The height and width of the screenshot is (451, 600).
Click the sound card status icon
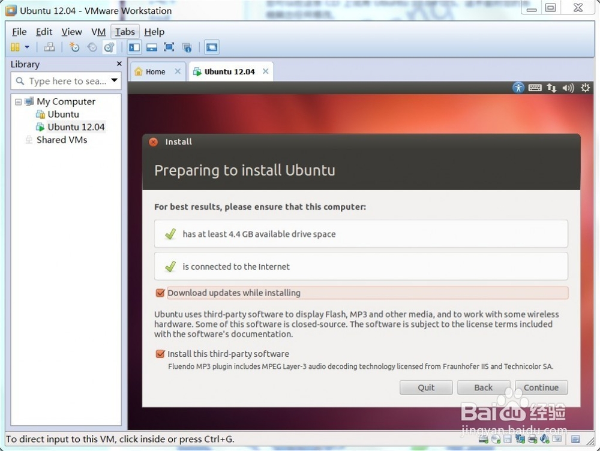[545, 439]
